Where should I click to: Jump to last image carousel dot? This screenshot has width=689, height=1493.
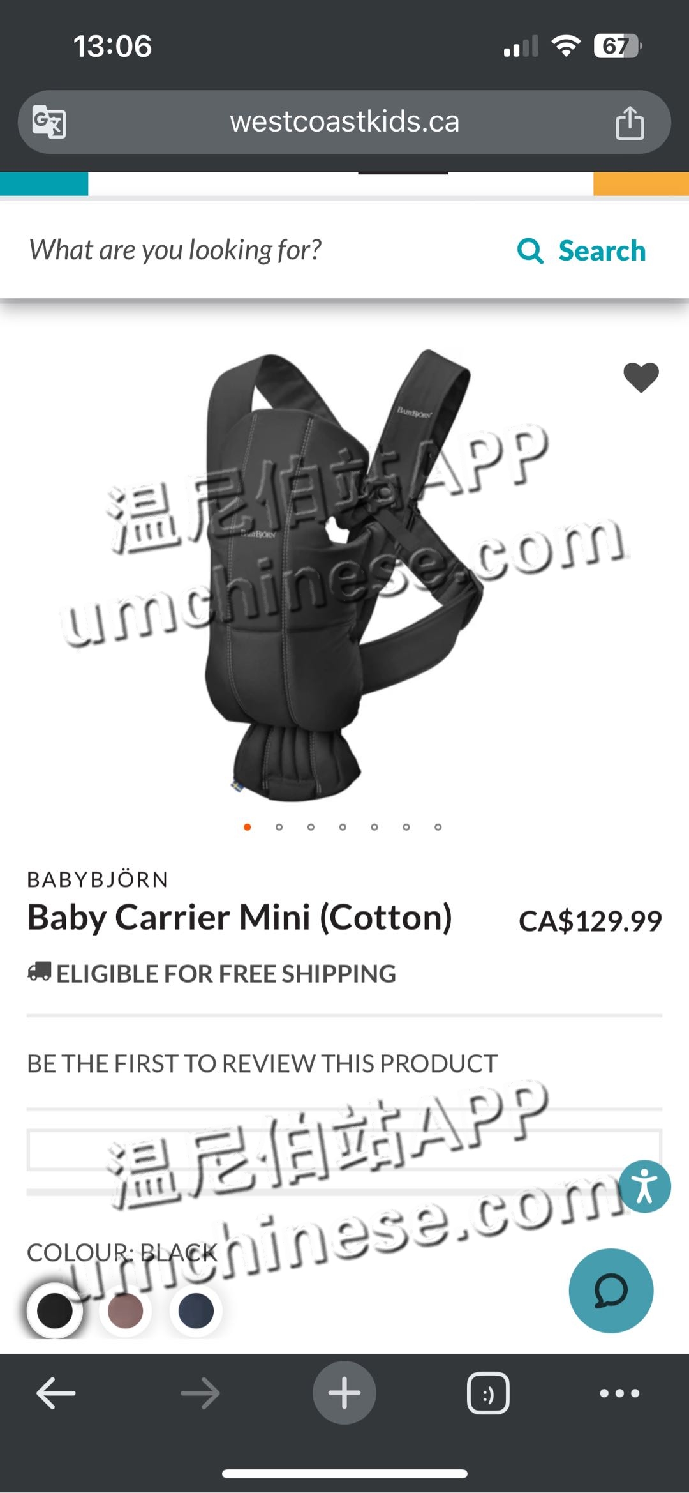[438, 827]
